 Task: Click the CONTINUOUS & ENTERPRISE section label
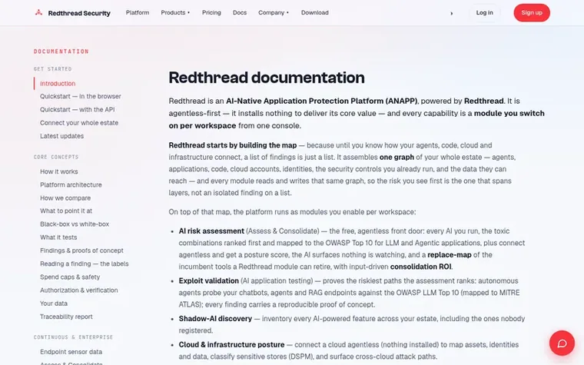[x=73, y=337]
